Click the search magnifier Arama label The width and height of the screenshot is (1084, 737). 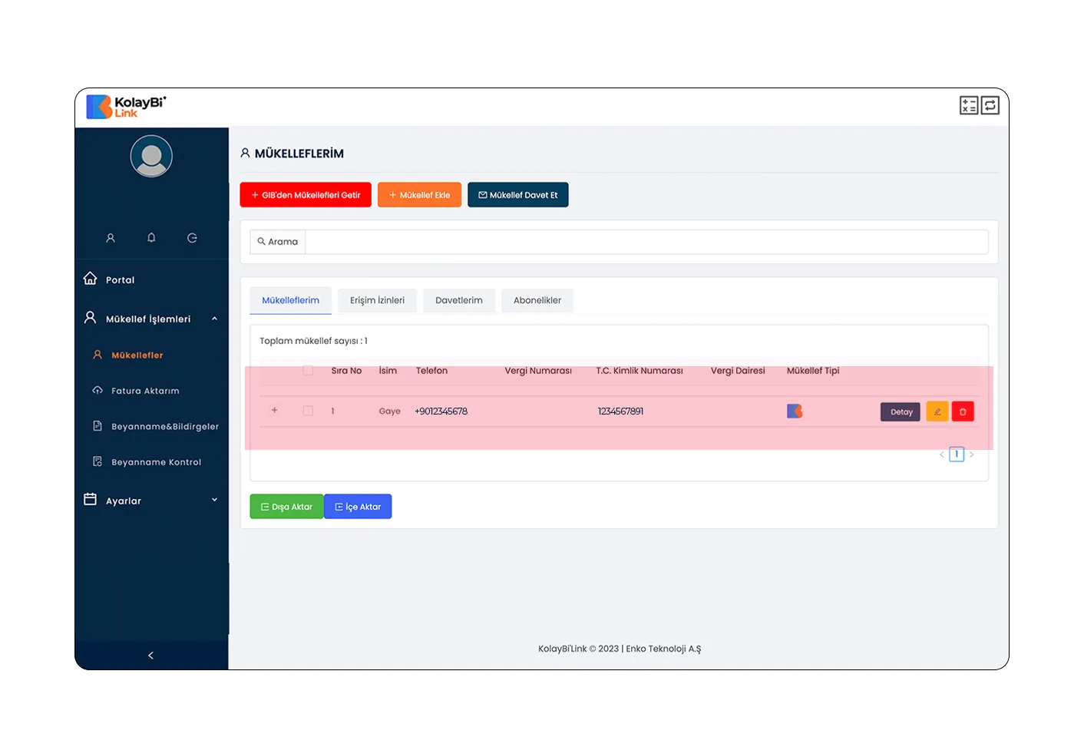click(278, 241)
